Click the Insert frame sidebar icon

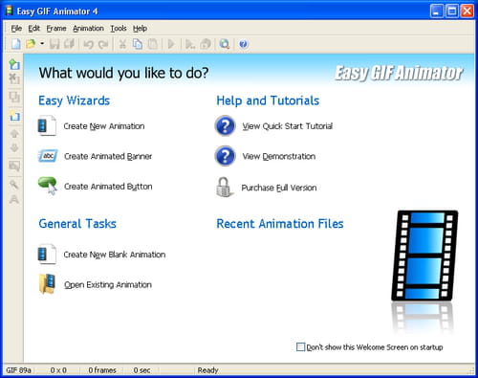(14, 64)
